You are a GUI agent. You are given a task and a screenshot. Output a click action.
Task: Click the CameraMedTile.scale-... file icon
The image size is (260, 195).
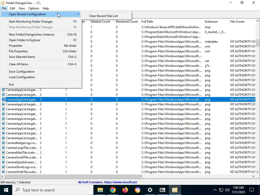click(3, 153)
